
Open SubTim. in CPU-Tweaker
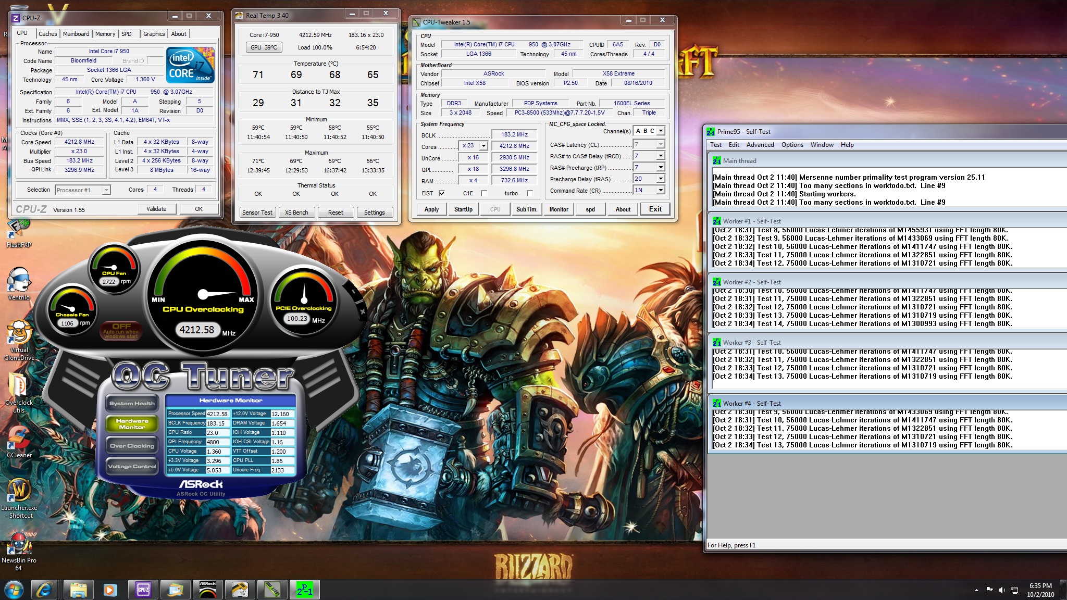pos(526,209)
